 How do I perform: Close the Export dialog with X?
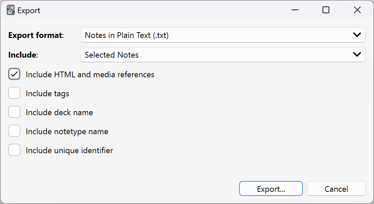pyautogui.click(x=357, y=10)
